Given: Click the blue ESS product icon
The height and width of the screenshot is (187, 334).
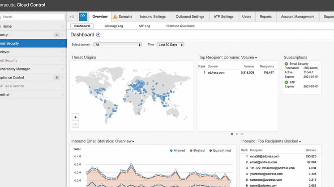Looking at the screenshot, I should [83, 17].
